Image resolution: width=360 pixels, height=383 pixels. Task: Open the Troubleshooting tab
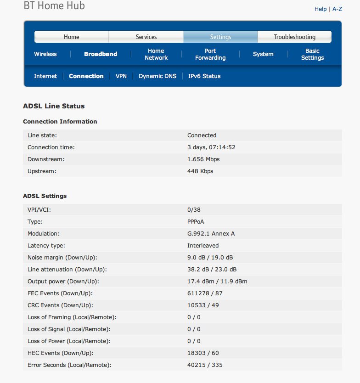click(x=294, y=37)
